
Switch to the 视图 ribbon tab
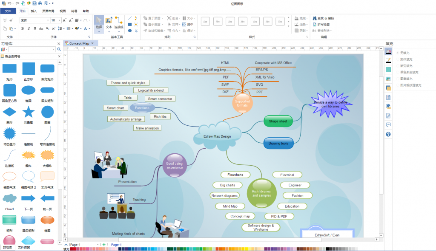(x=63, y=11)
